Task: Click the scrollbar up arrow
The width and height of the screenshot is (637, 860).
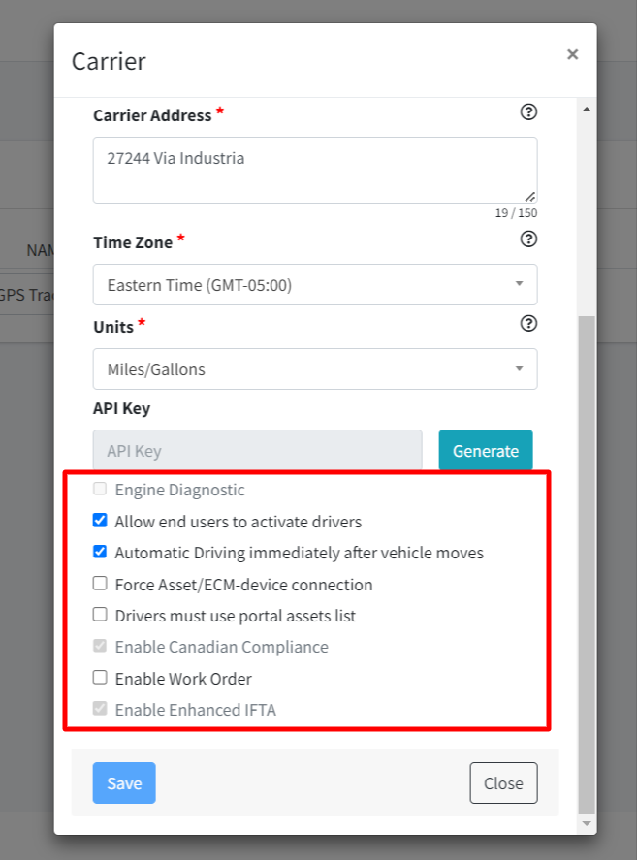Action: click(x=586, y=110)
